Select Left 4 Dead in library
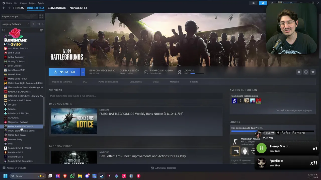This screenshot has width=321, height=180. click(x=14, y=53)
